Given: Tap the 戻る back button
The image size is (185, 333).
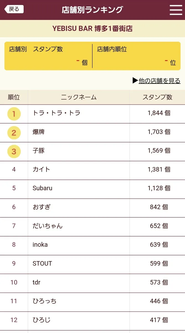Looking at the screenshot, I should 14,9.
